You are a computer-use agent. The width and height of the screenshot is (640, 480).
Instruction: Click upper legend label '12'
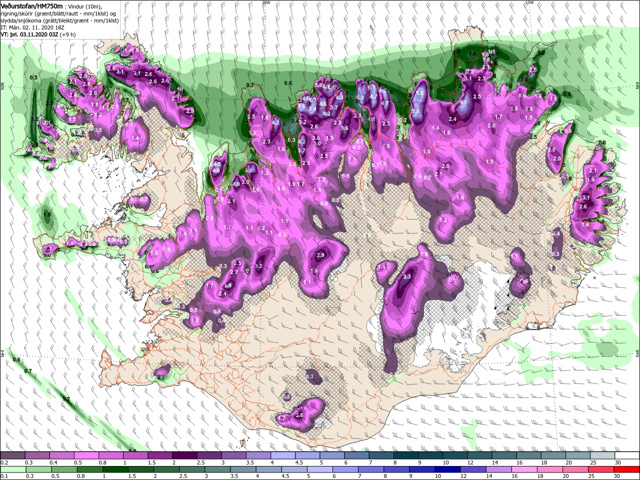[470, 462]
